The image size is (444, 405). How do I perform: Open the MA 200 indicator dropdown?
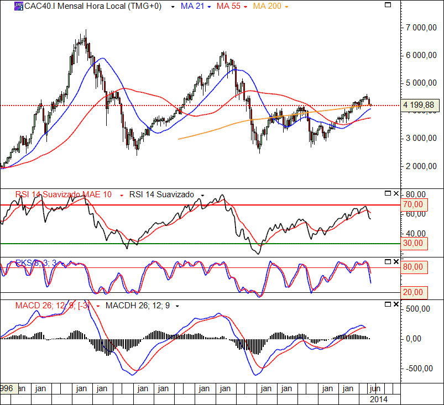286,7
